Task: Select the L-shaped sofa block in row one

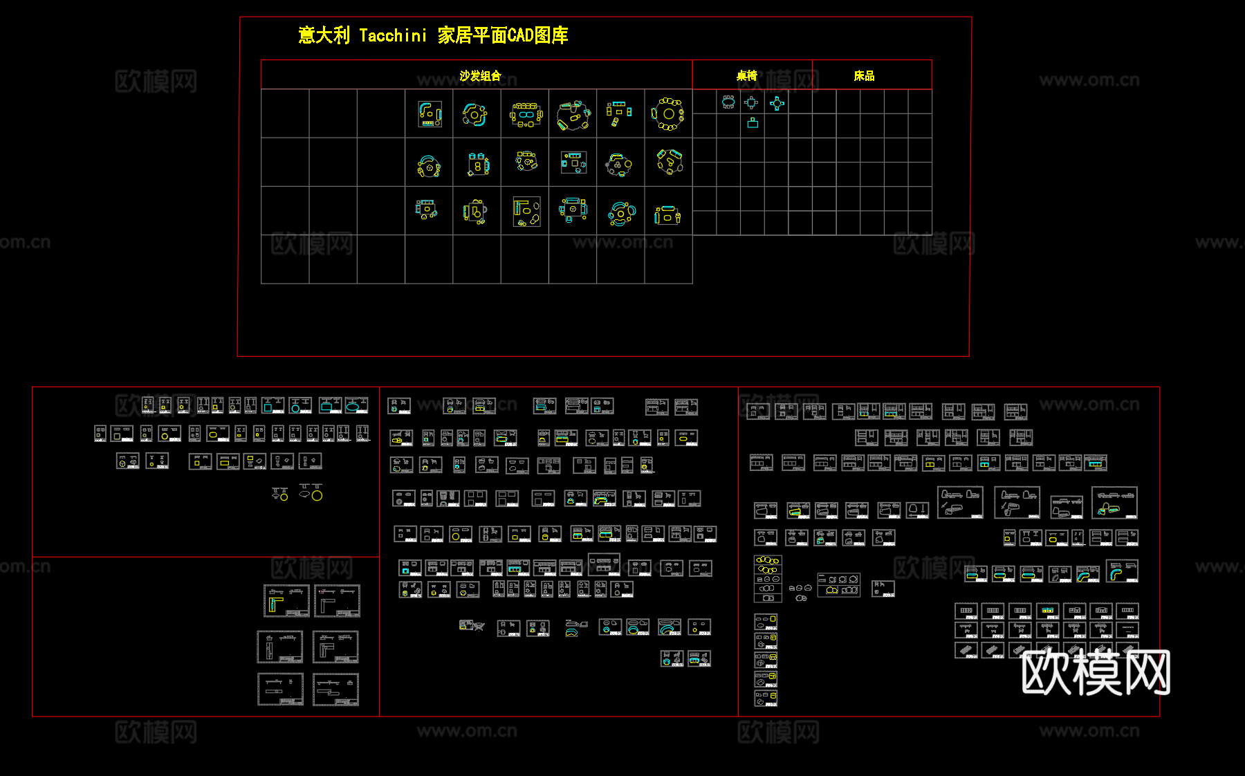Action: (430, 113)
